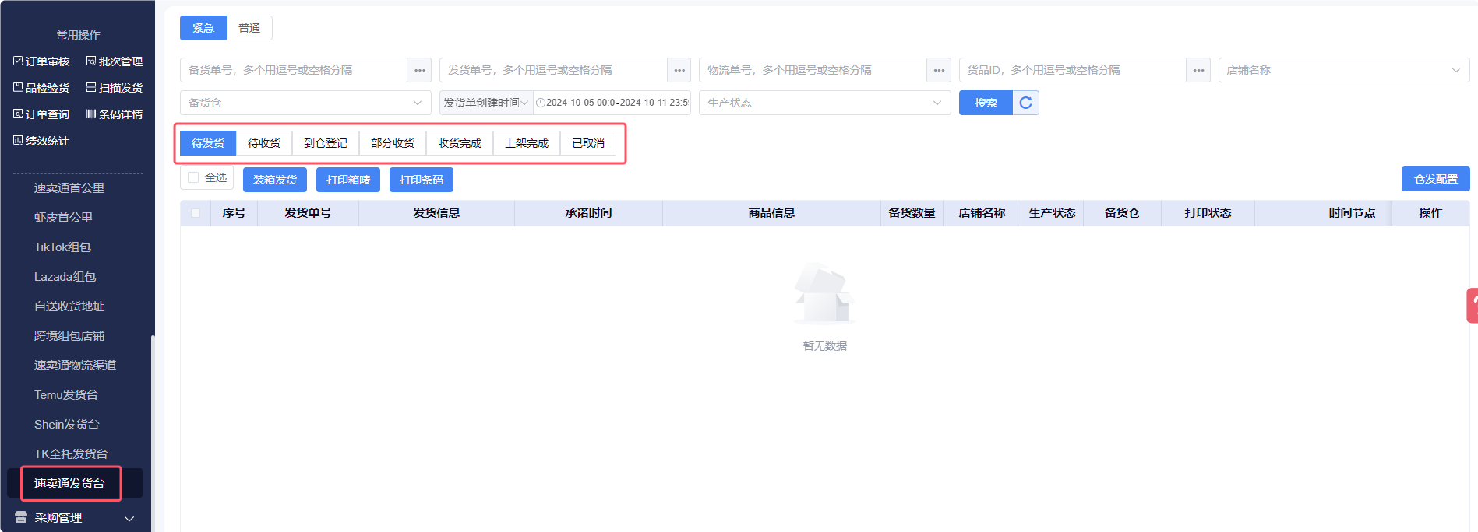Open the 备货仓 dropdown
Viewport: 1478px width, 532px height.
click(x=305, y=103)
